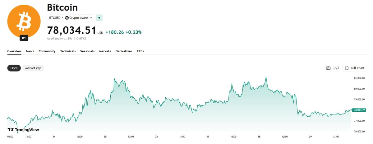Viewport: 373px width, 144px height.
Task: Open the Community tab
Action: [47, 51]
